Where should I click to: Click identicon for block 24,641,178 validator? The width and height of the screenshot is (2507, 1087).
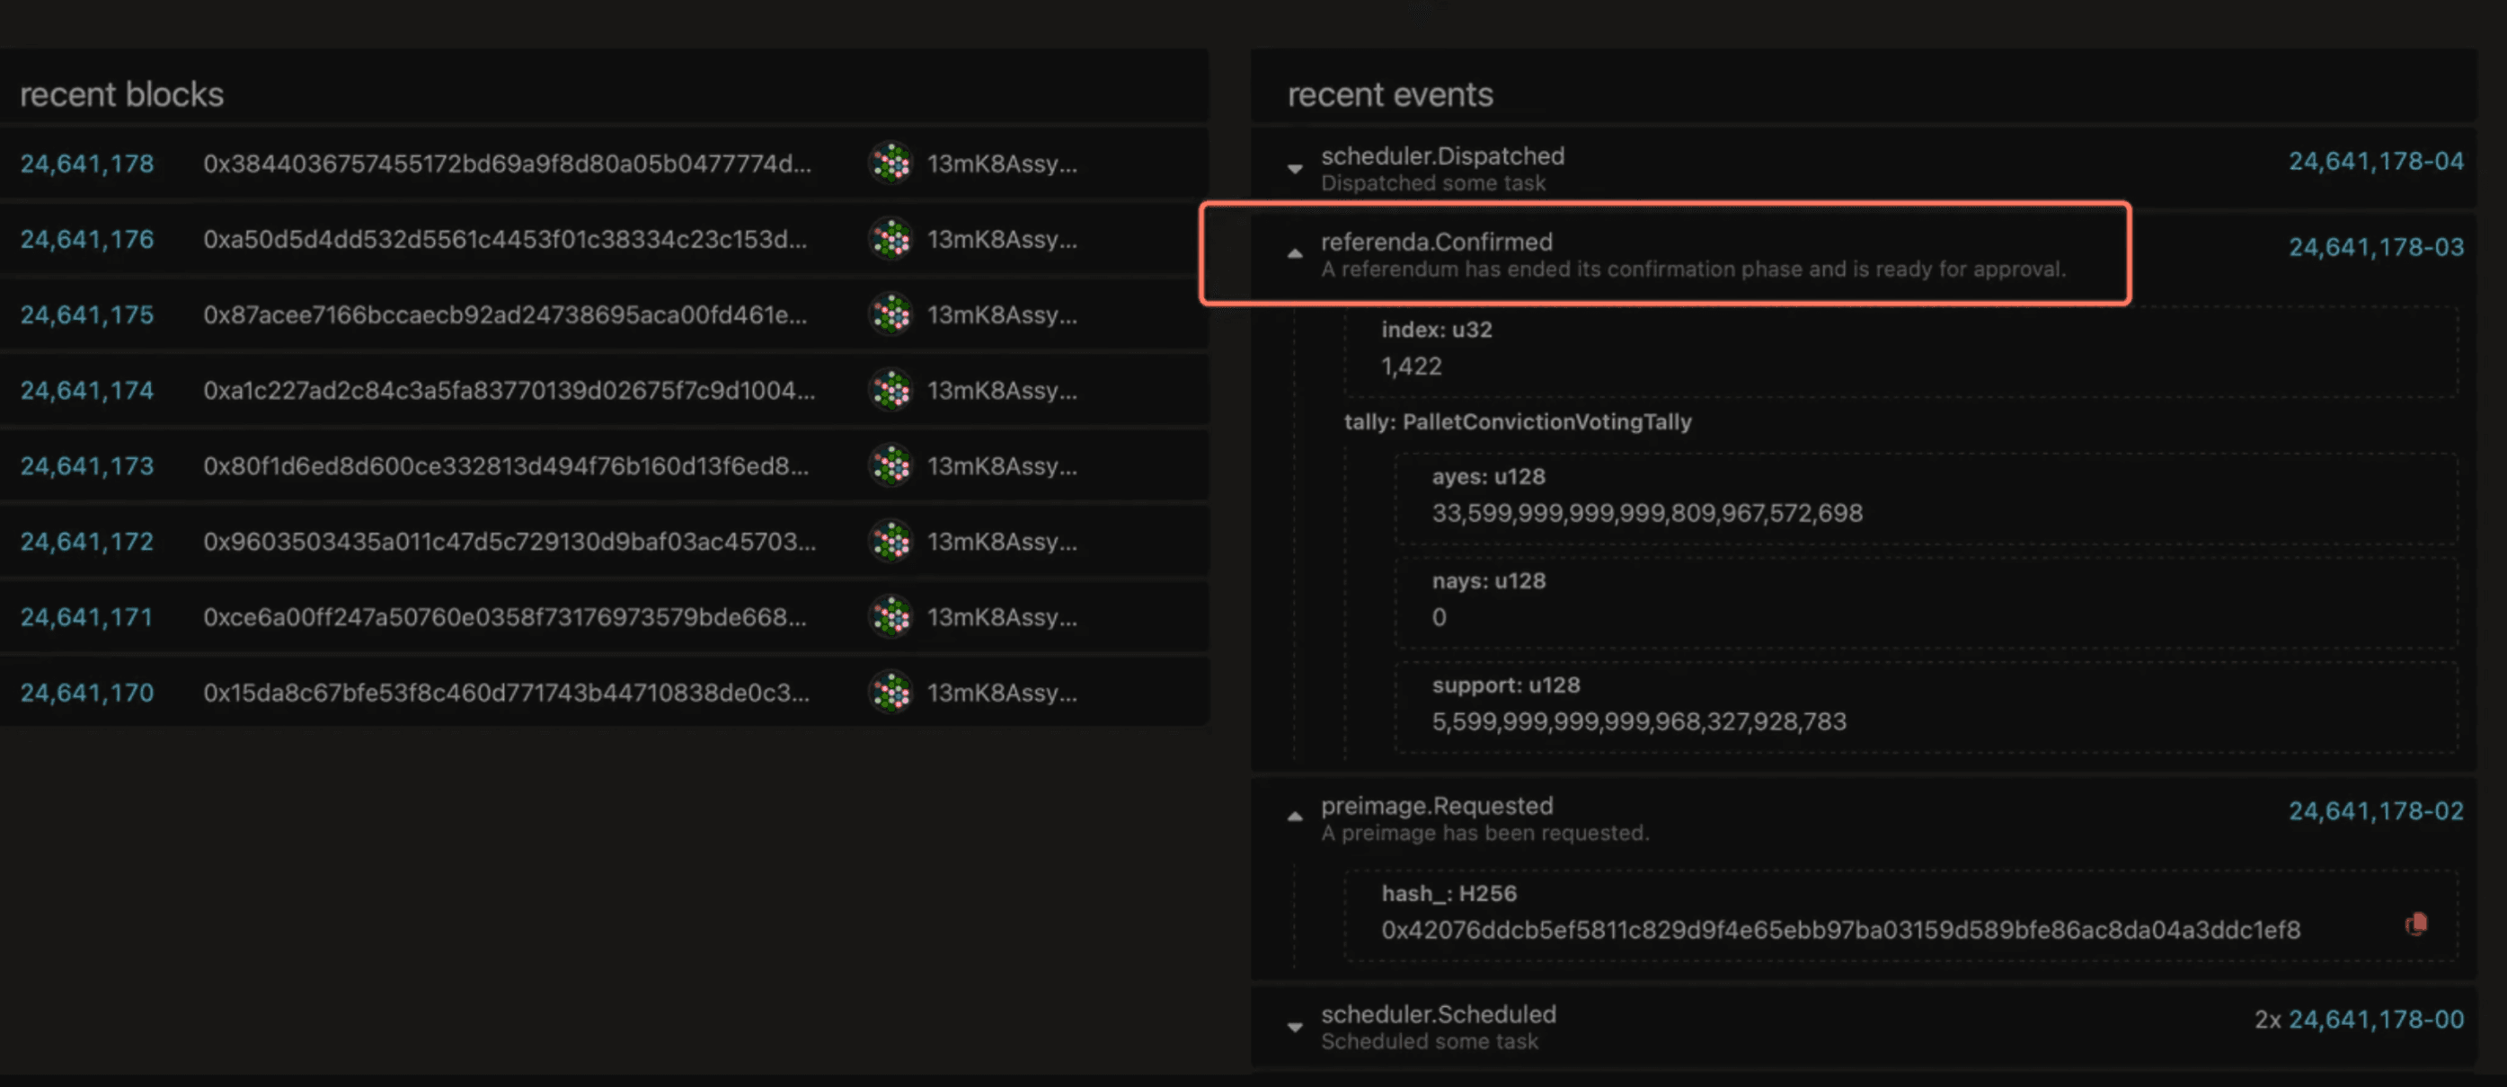point(890,163)
